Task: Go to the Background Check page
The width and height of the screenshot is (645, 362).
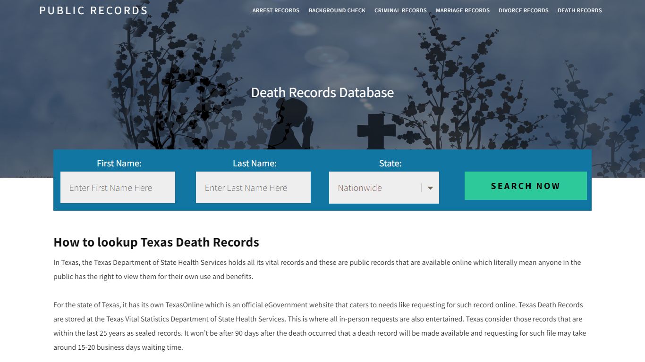Action: coord(337,10)
